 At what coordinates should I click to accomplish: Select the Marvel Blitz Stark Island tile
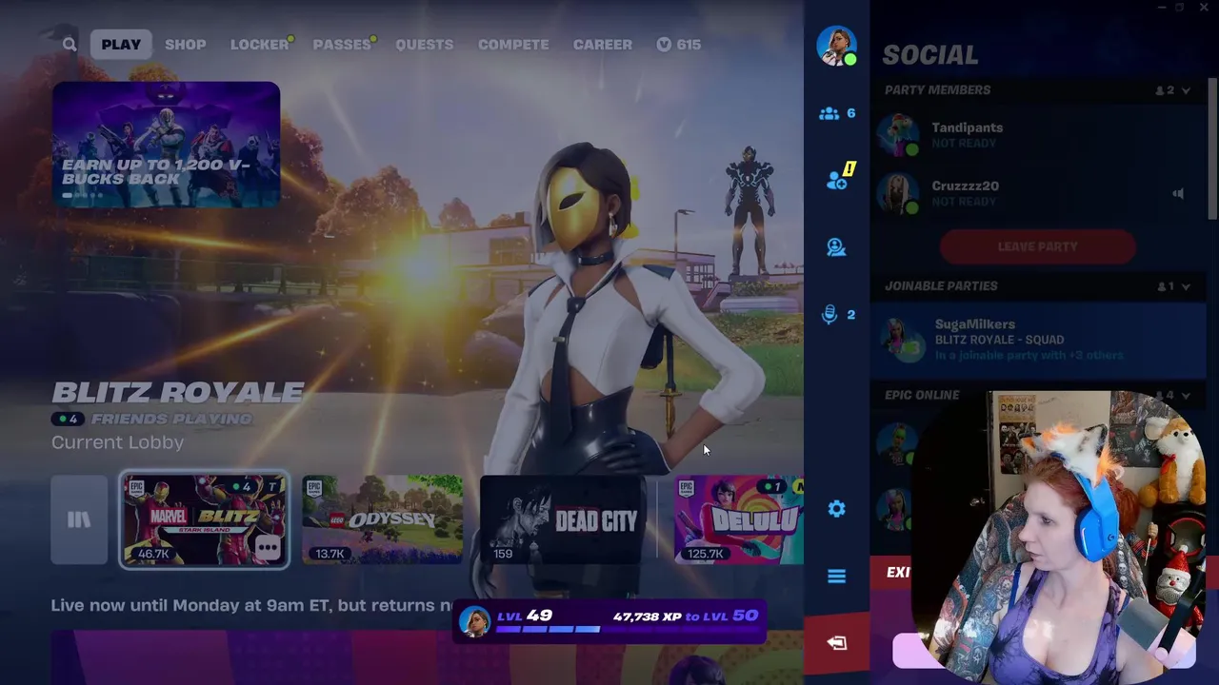click(x=204, y=519)
